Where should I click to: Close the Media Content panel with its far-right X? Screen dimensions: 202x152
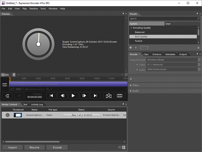126,104
